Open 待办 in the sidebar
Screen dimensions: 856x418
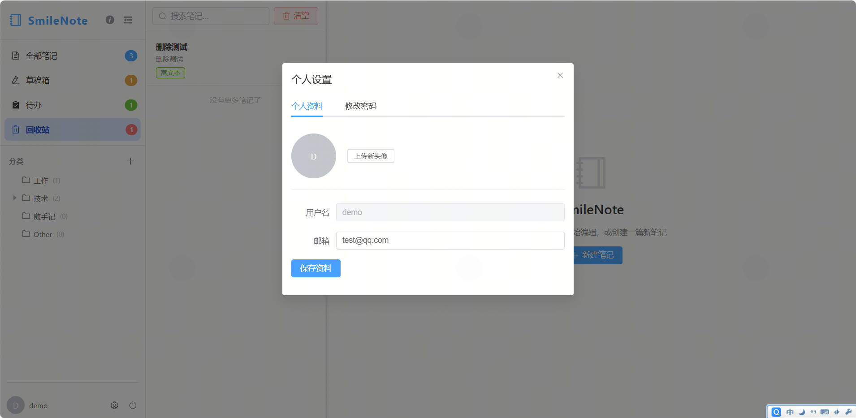coord(73,105)
